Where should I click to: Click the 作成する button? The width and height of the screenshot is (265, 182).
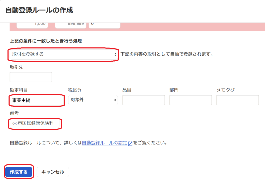19,172
